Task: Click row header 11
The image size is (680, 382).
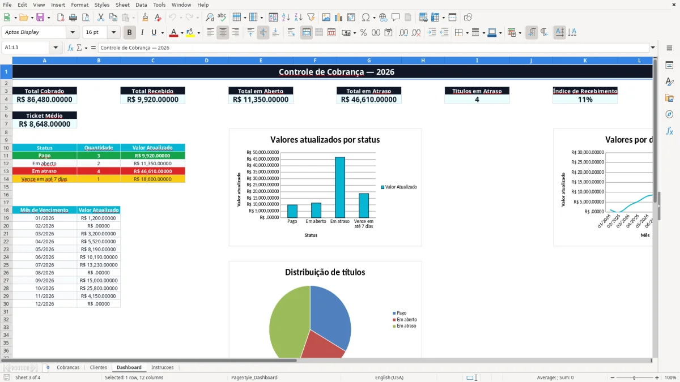Action: click(x=6, y=155)
